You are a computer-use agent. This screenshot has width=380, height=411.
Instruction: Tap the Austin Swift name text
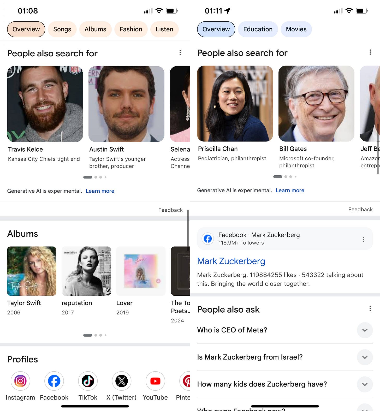[106, 149]
